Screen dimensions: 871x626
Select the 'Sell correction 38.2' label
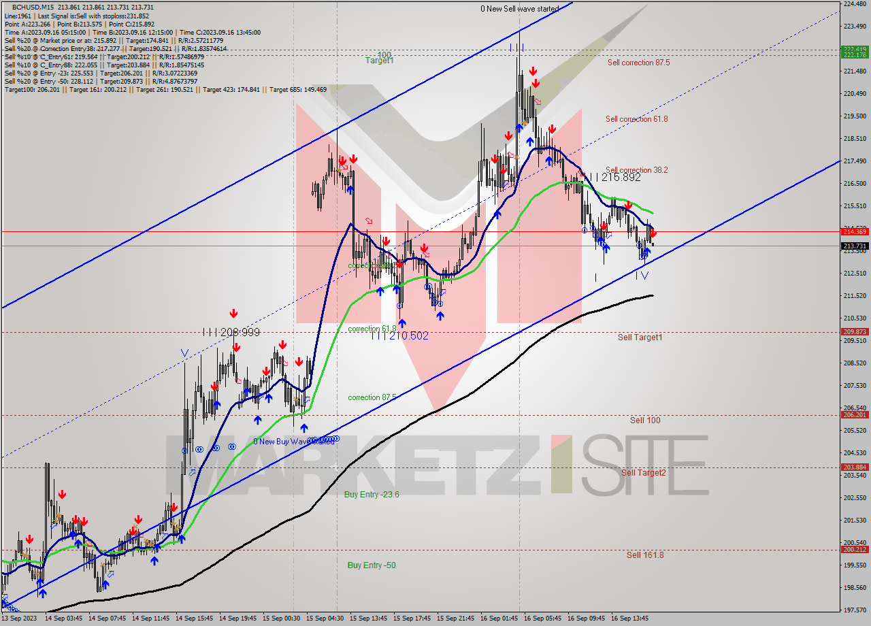636,170
